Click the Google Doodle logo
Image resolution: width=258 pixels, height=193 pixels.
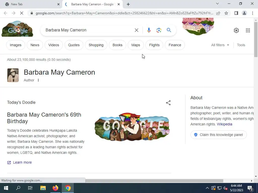click(x=17, y=29)
